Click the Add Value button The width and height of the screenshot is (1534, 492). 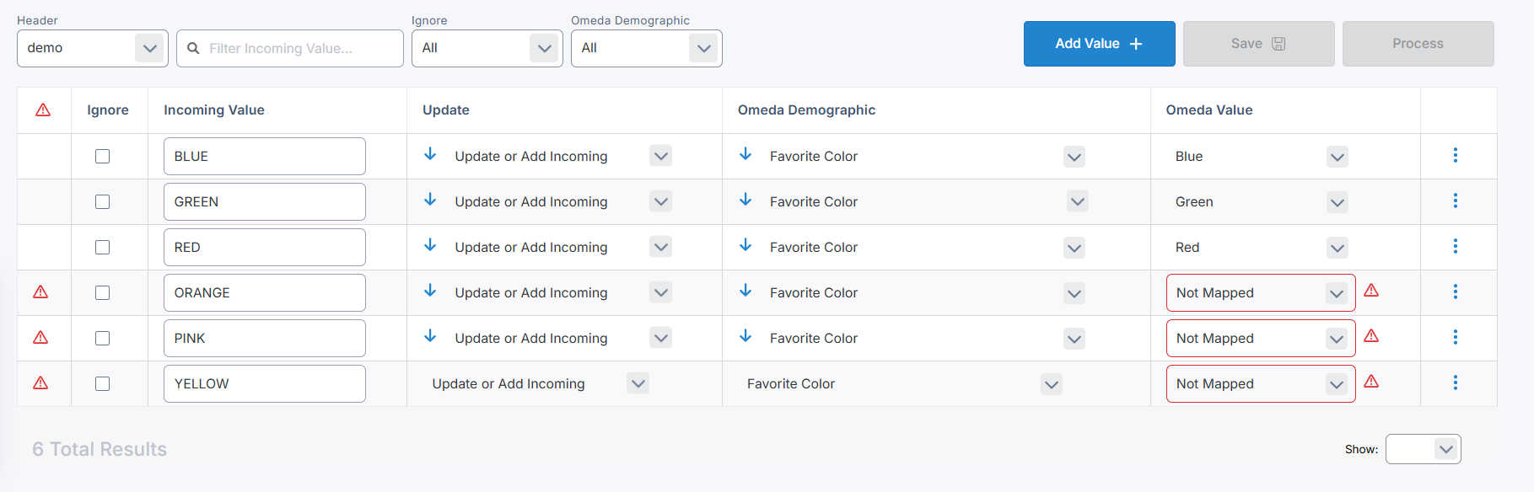1099,44
